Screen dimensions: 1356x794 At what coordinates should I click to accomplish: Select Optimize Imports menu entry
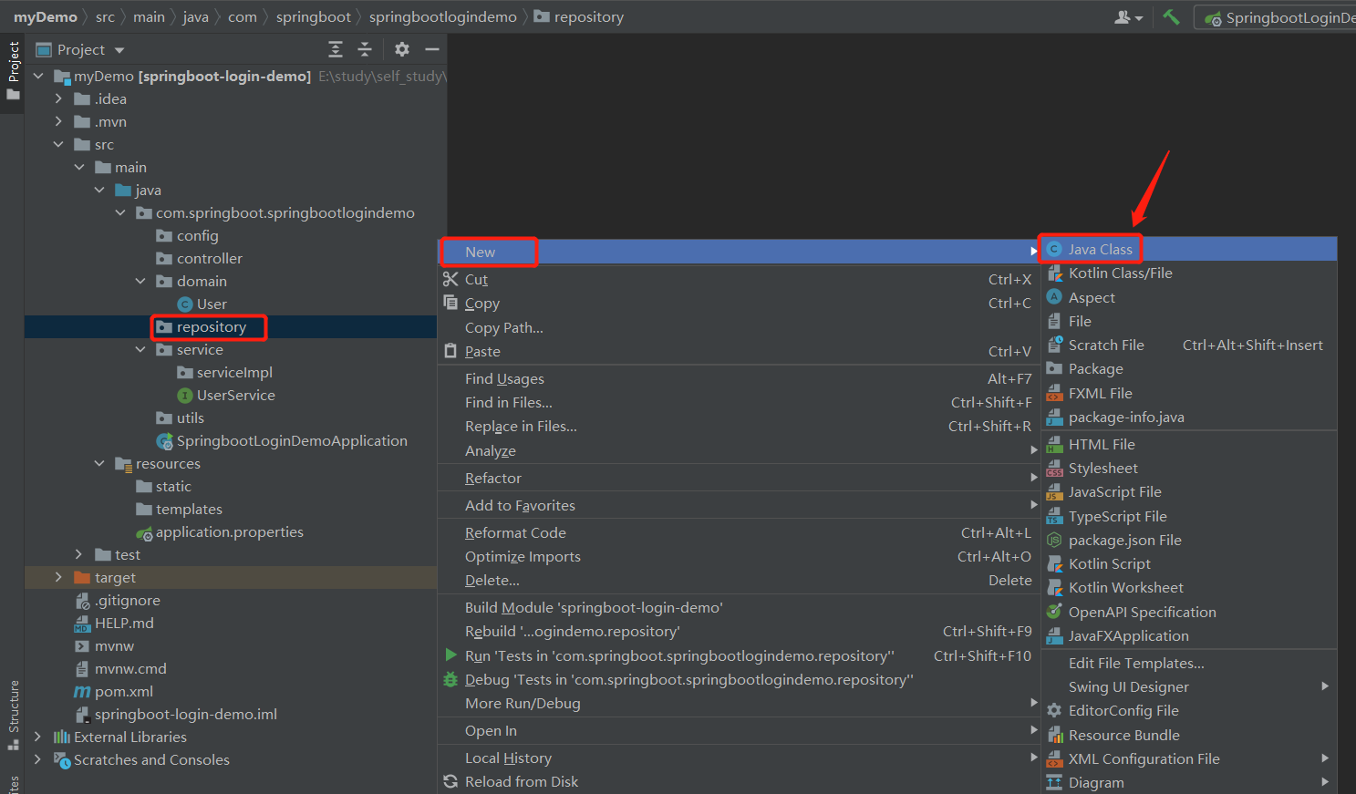coord(740,556)
